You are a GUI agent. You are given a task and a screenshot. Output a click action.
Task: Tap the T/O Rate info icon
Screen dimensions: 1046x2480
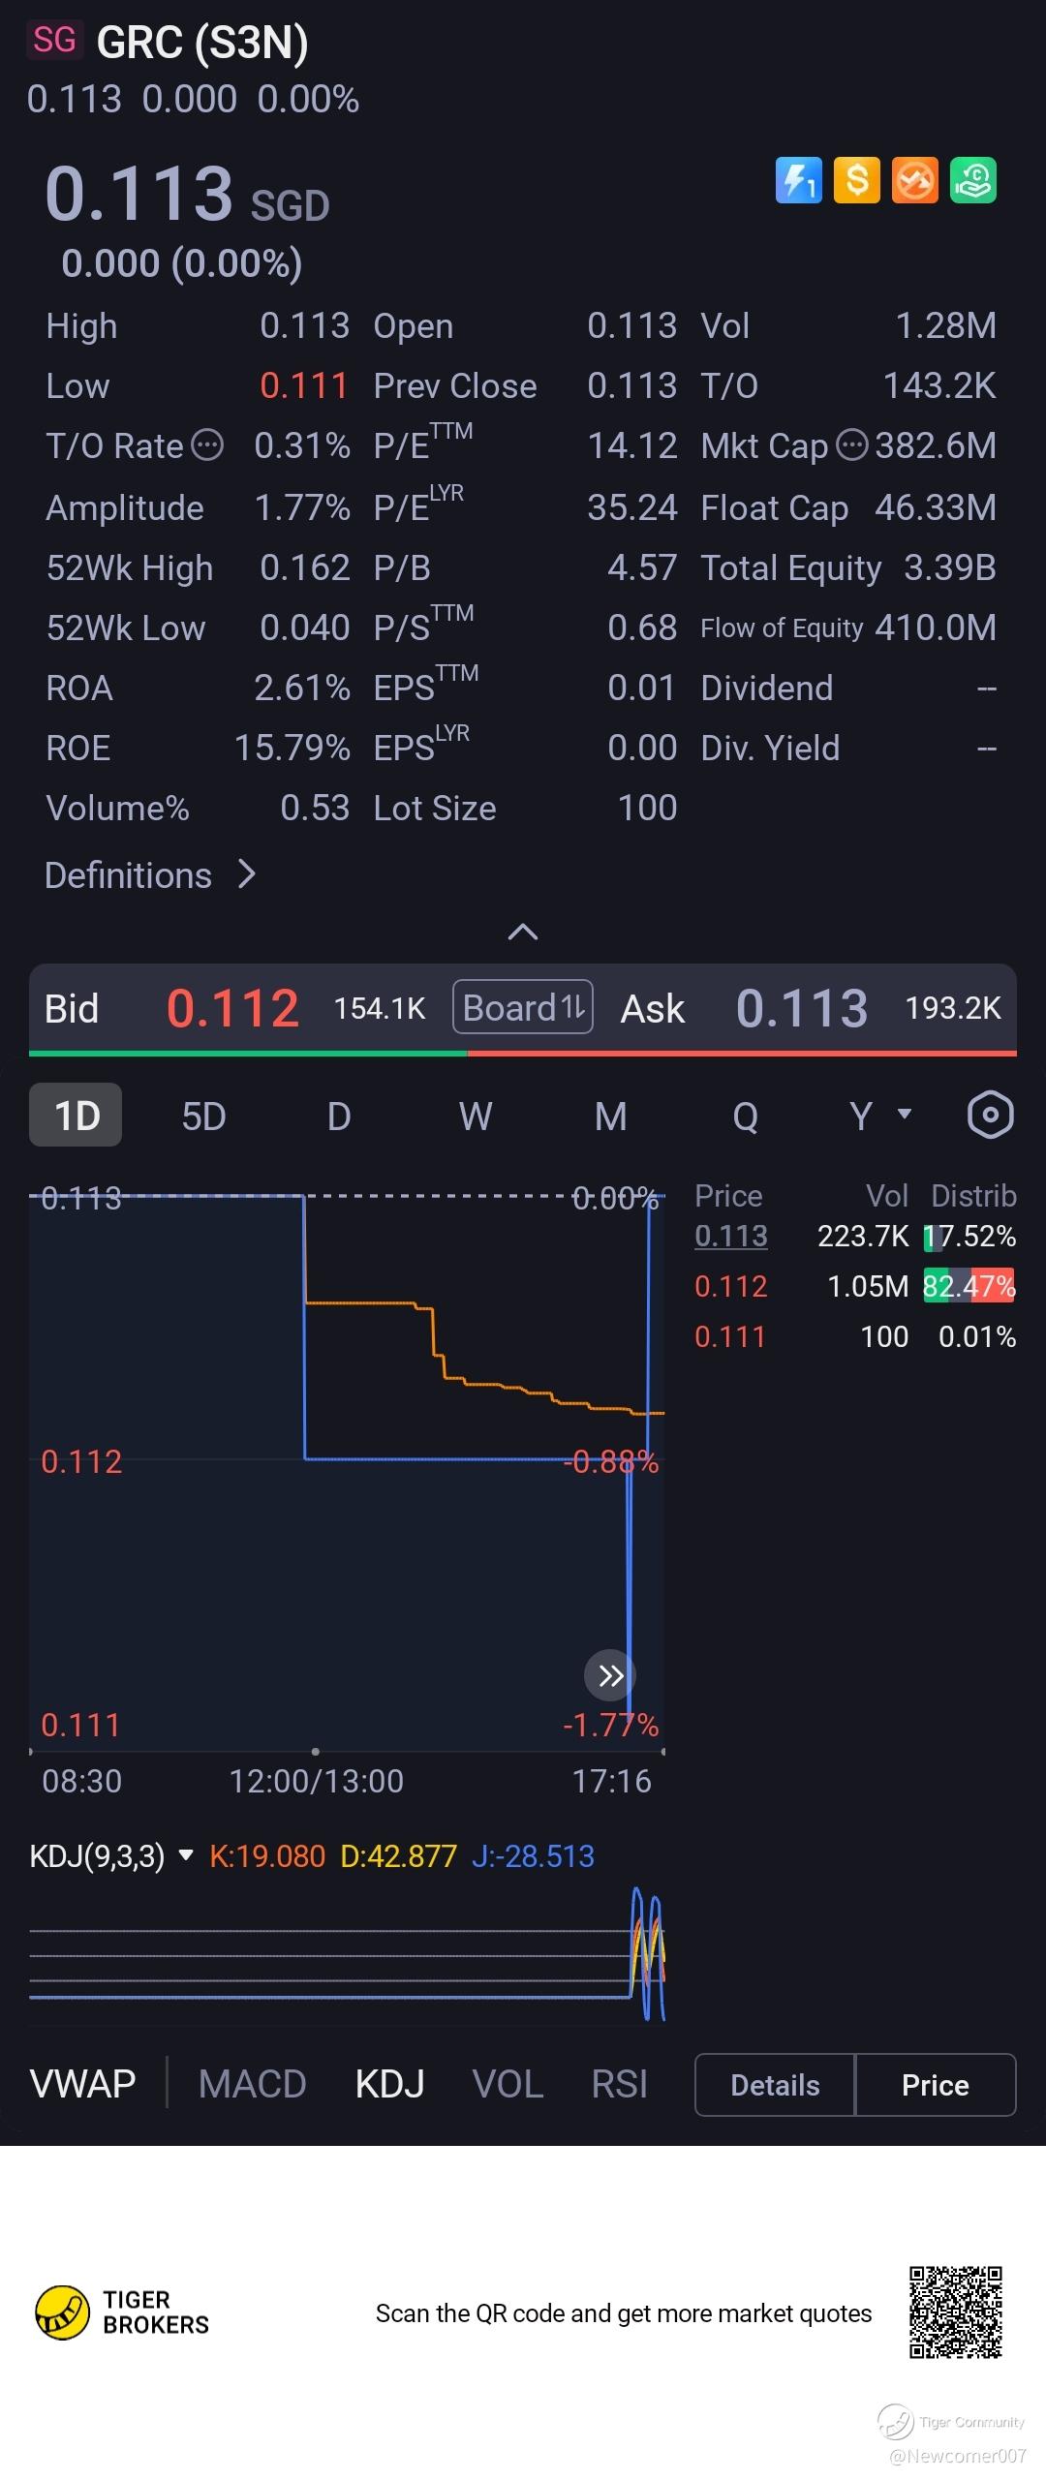coord(207,445)
